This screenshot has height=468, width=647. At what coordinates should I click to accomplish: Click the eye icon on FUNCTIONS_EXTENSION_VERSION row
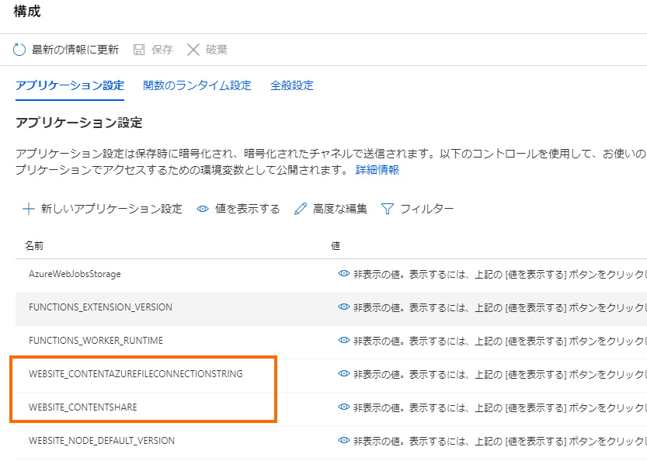tap(343, 307)
